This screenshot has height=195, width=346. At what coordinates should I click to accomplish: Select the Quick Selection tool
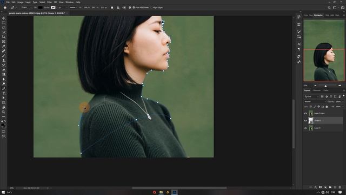(x=4, y=32)
